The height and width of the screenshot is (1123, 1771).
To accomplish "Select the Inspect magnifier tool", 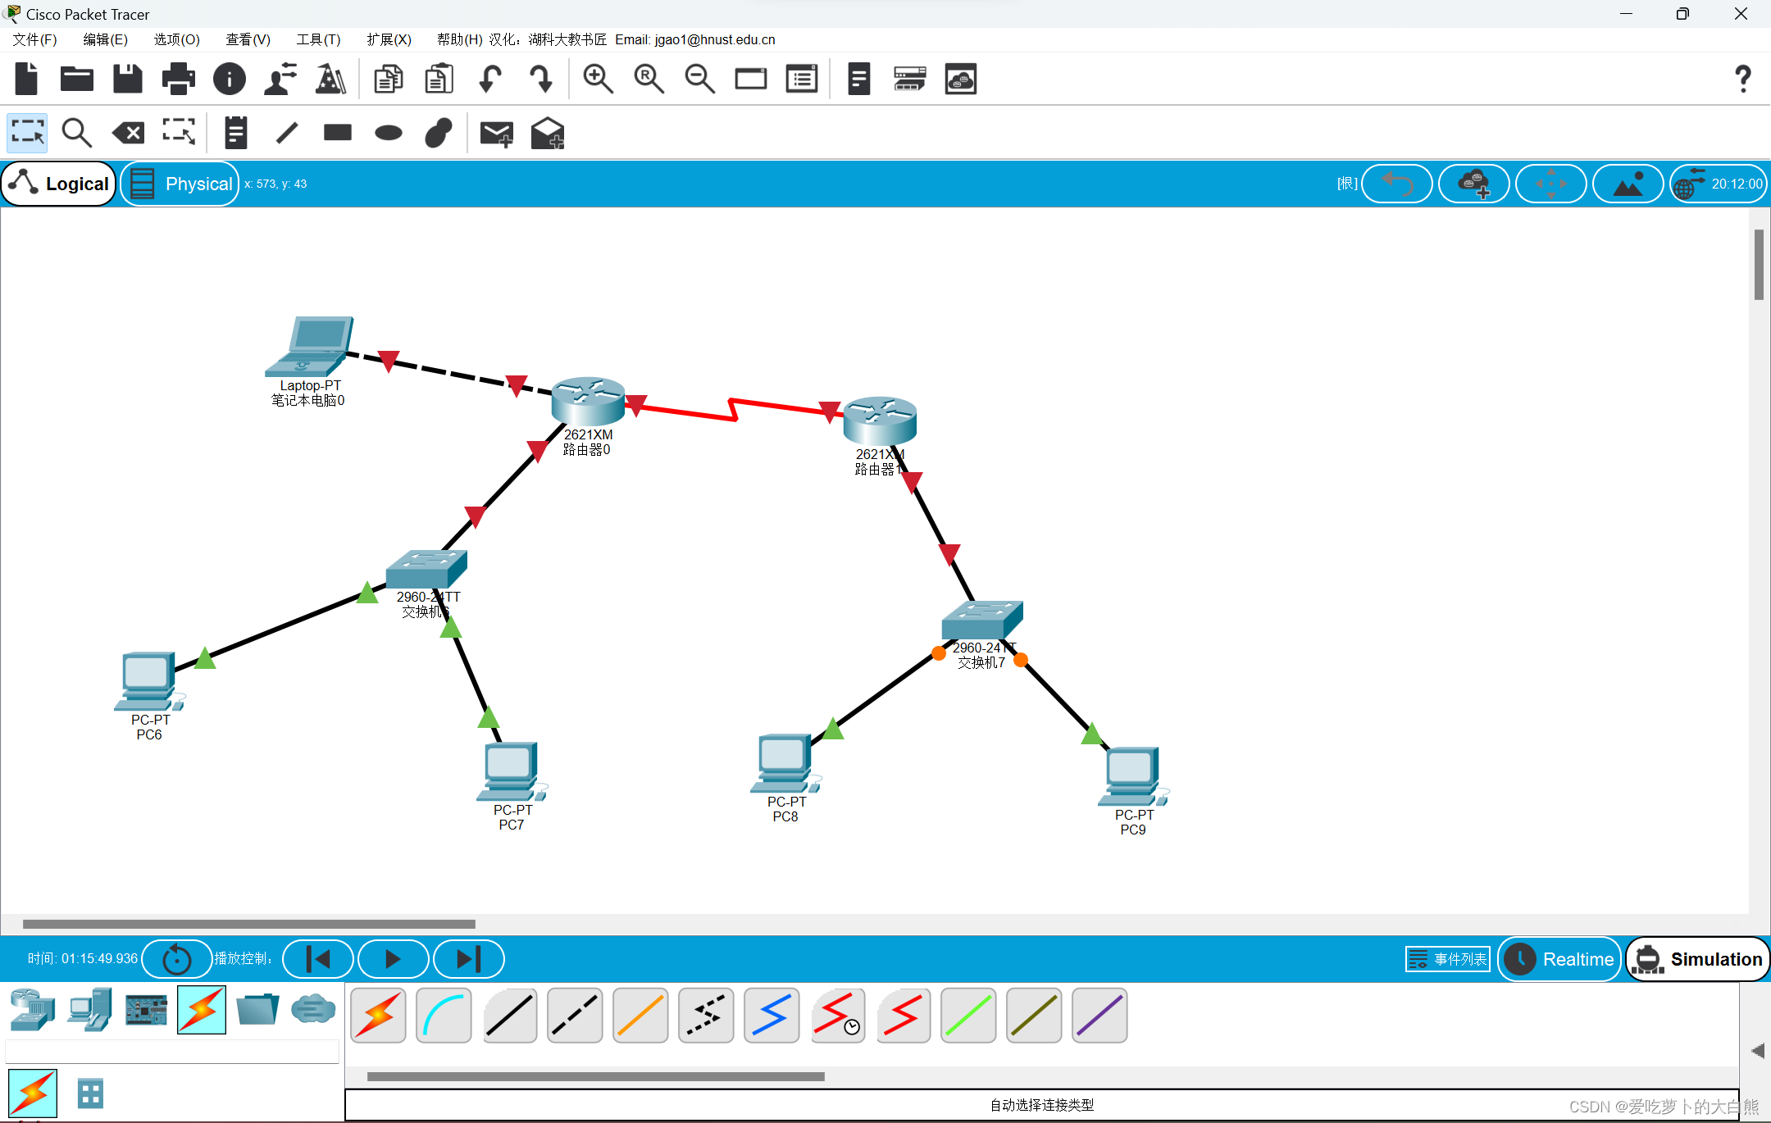I will click(77, 133).
